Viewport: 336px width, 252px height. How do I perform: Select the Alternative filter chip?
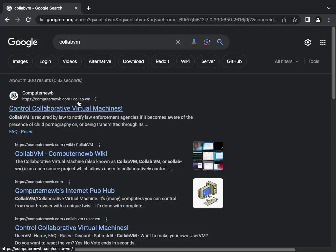[100, 61]
